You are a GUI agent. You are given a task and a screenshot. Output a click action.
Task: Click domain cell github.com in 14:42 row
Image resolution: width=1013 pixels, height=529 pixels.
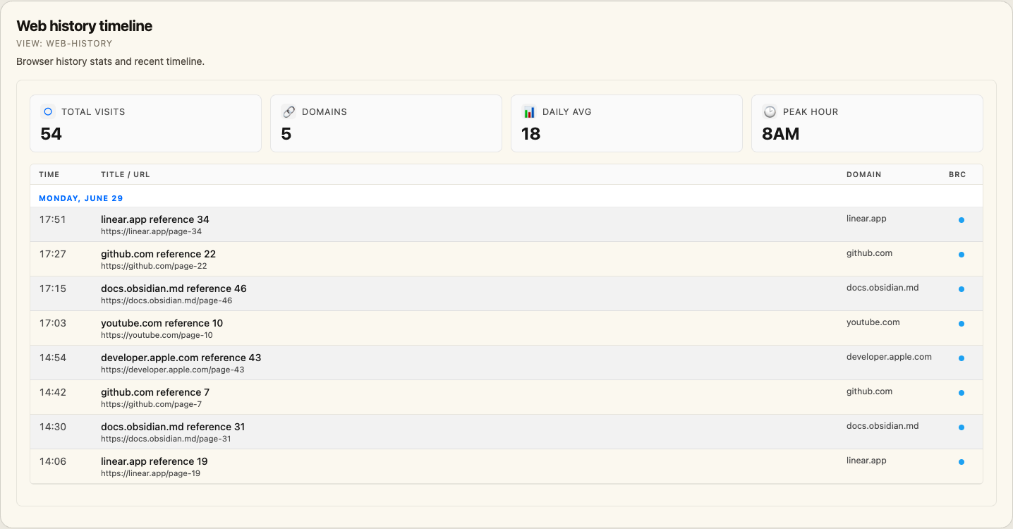(869, 391)
